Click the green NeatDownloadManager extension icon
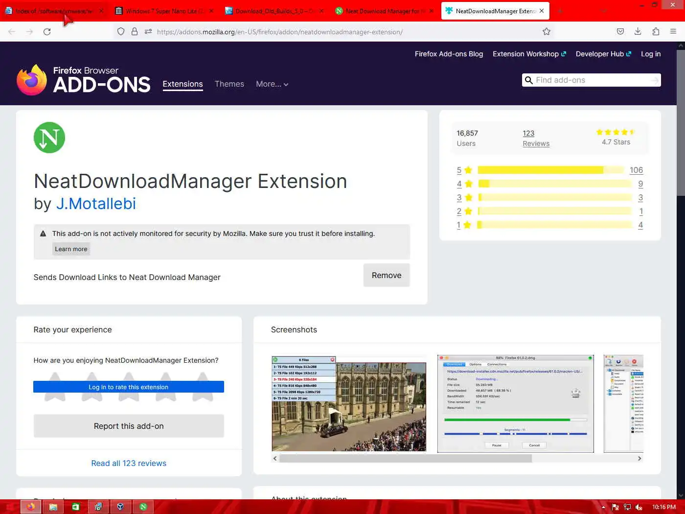The width and height of the screenshot is (685, 514). click(x=49, y=138)
